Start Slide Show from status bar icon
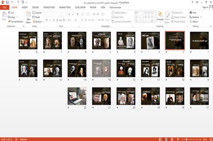This screenshot has height=141, width=213. (x=178, y=139)
